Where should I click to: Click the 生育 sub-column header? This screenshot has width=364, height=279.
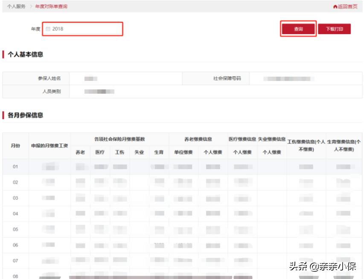tap(159, 152)
